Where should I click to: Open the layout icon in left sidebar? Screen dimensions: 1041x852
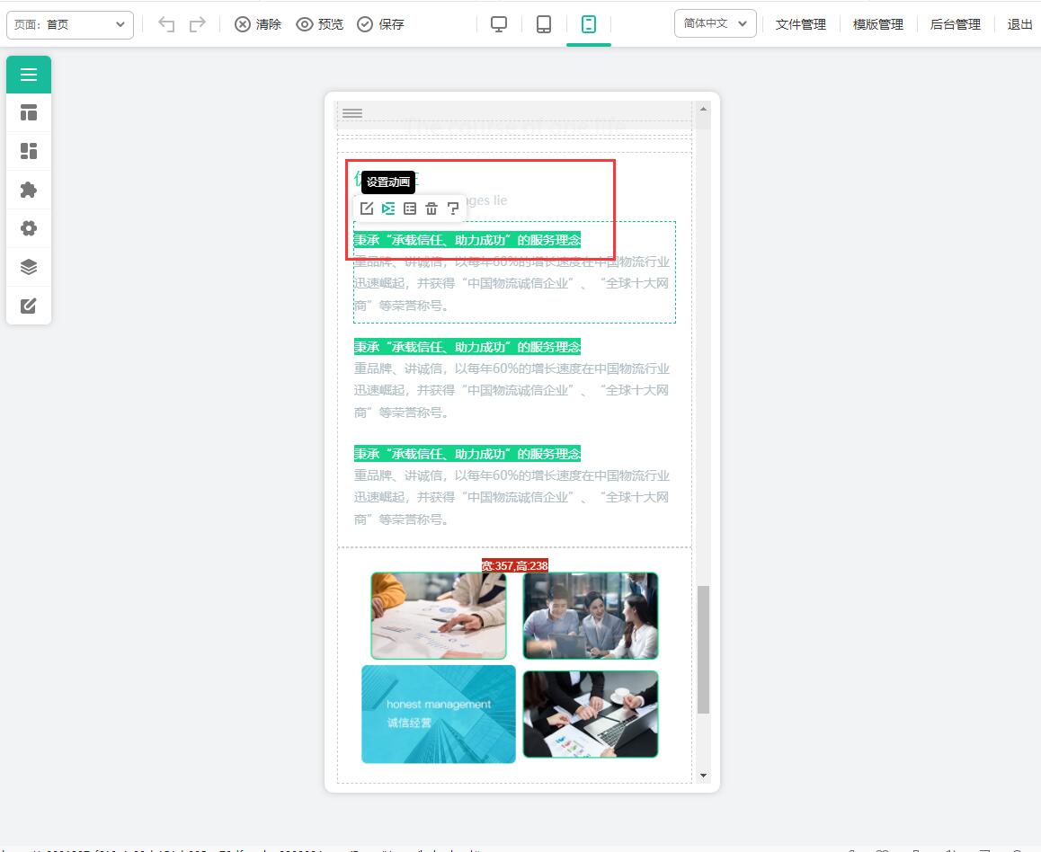[x=29, y=113]
